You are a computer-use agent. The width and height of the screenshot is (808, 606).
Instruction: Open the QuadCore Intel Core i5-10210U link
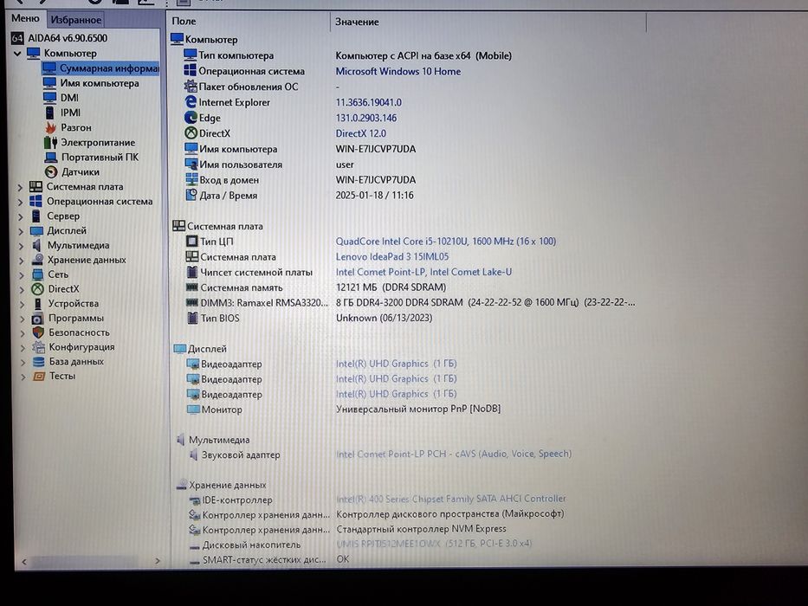point(446,241)
